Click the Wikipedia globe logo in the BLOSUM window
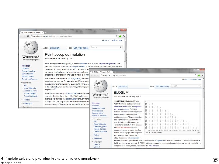This screenshot has width=219, height=164. 101,86
